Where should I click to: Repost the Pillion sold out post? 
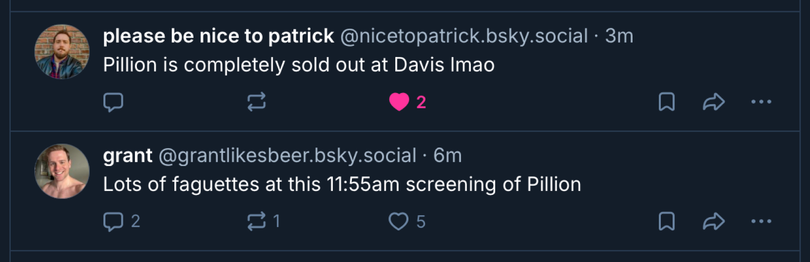click(x=256, y=102)
